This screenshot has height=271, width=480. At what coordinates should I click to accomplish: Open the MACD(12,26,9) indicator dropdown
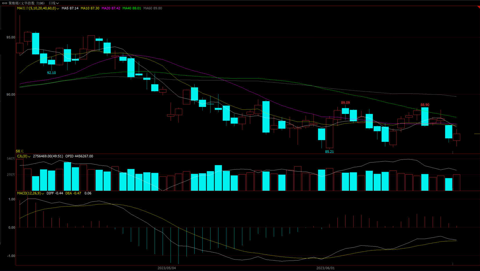[31, 193]
